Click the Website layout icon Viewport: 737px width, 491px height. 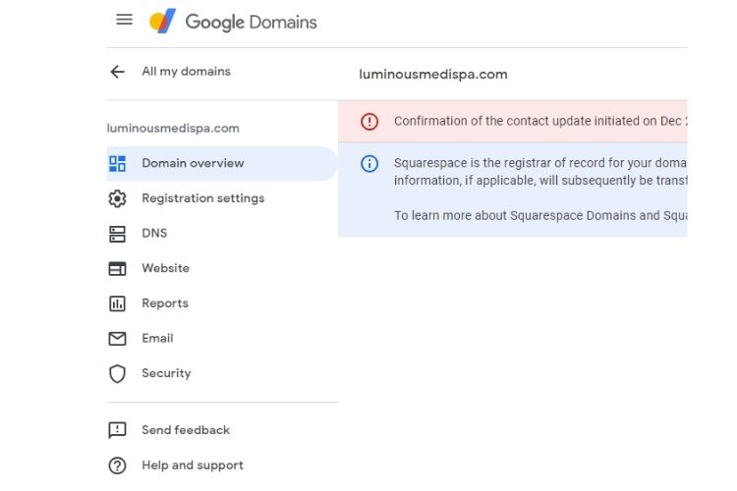coord(118,268)
